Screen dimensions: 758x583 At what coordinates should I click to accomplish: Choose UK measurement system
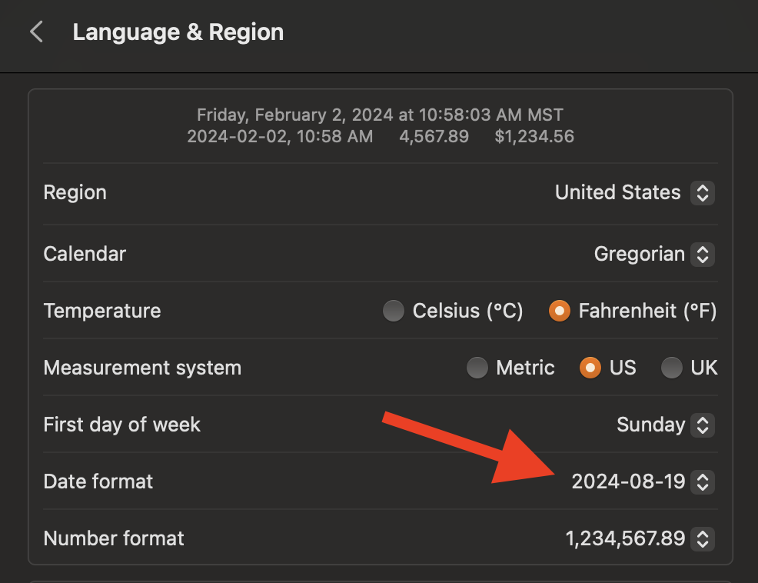(672, 368)
